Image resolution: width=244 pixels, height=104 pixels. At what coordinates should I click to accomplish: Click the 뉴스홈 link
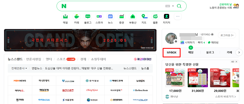click(145, 68)
